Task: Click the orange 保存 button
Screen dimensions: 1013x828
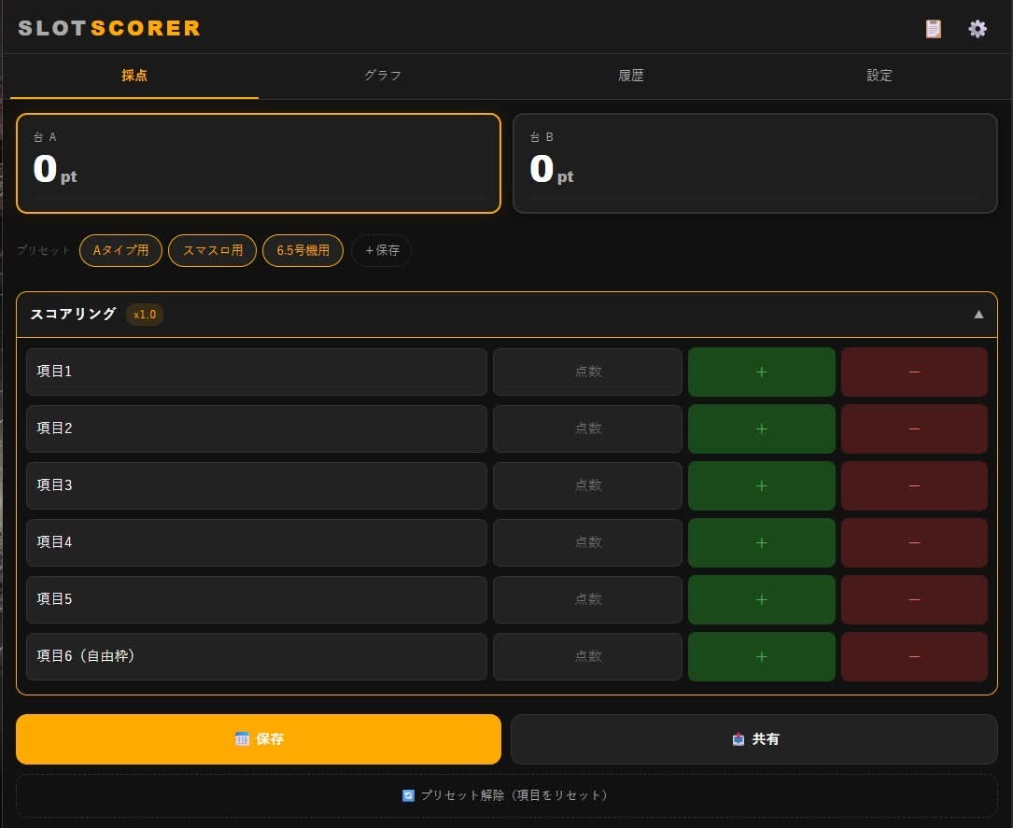Action: (259, 739)
